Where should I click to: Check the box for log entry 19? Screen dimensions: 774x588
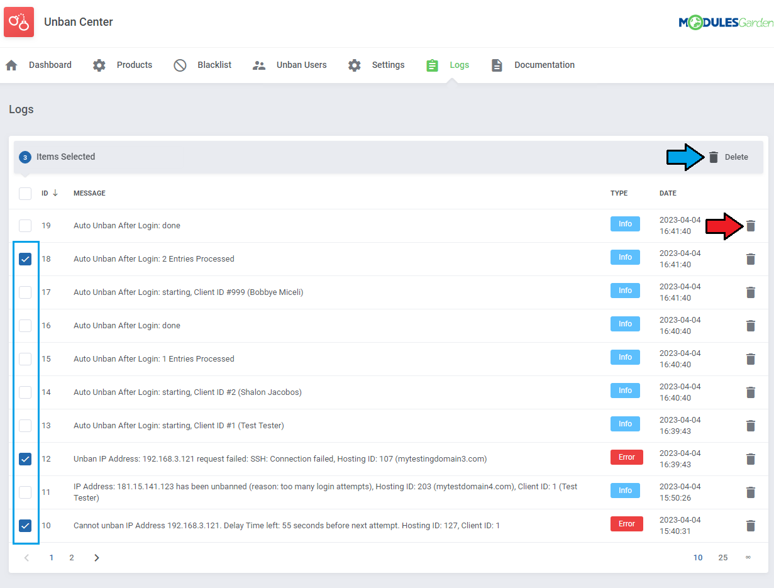25,226
